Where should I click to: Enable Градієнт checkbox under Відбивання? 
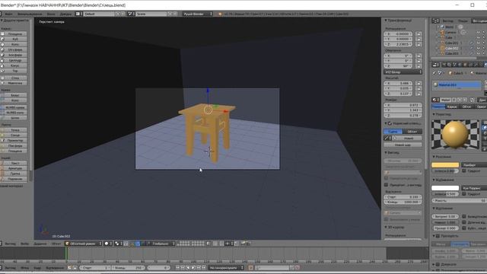click(464, 194)
